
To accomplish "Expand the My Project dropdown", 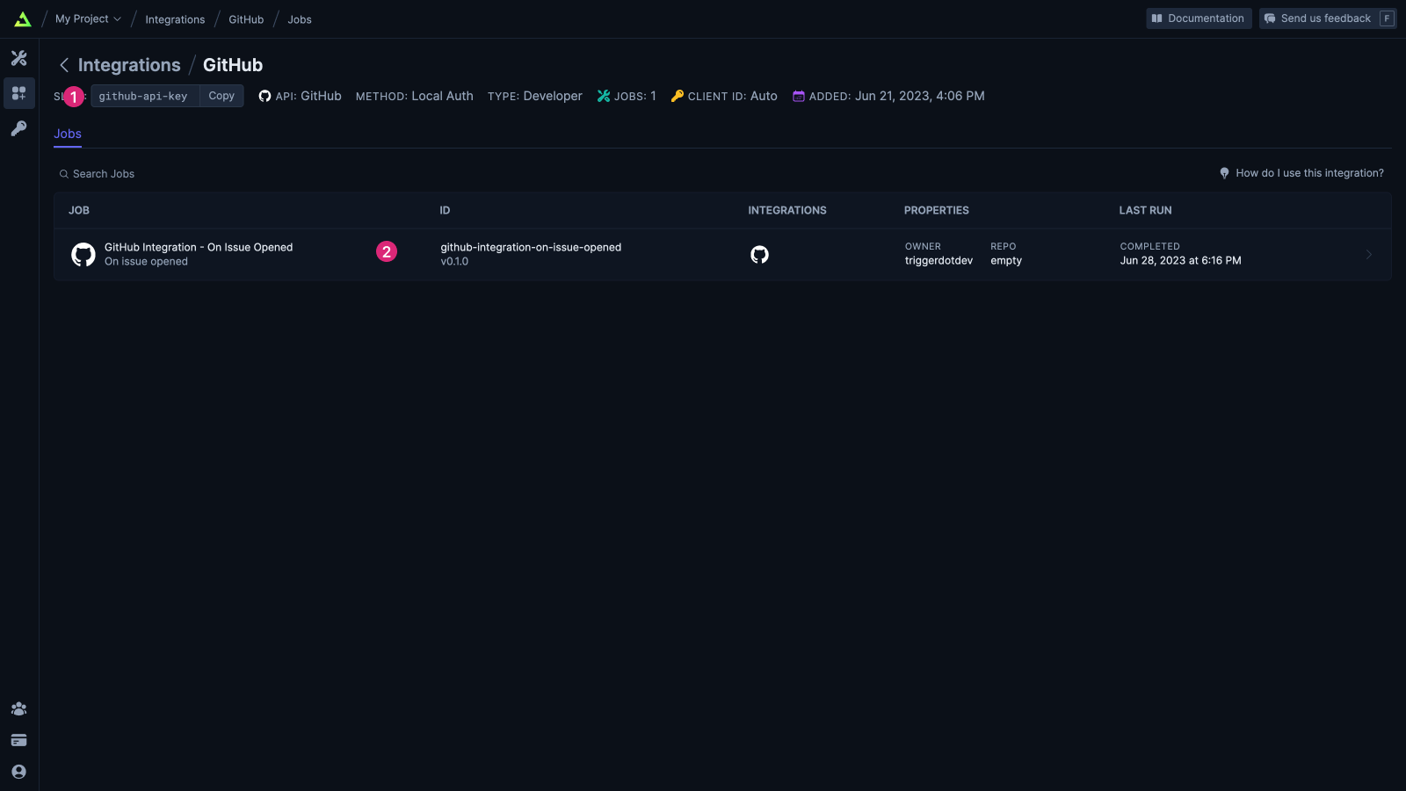I will (88, 18).
